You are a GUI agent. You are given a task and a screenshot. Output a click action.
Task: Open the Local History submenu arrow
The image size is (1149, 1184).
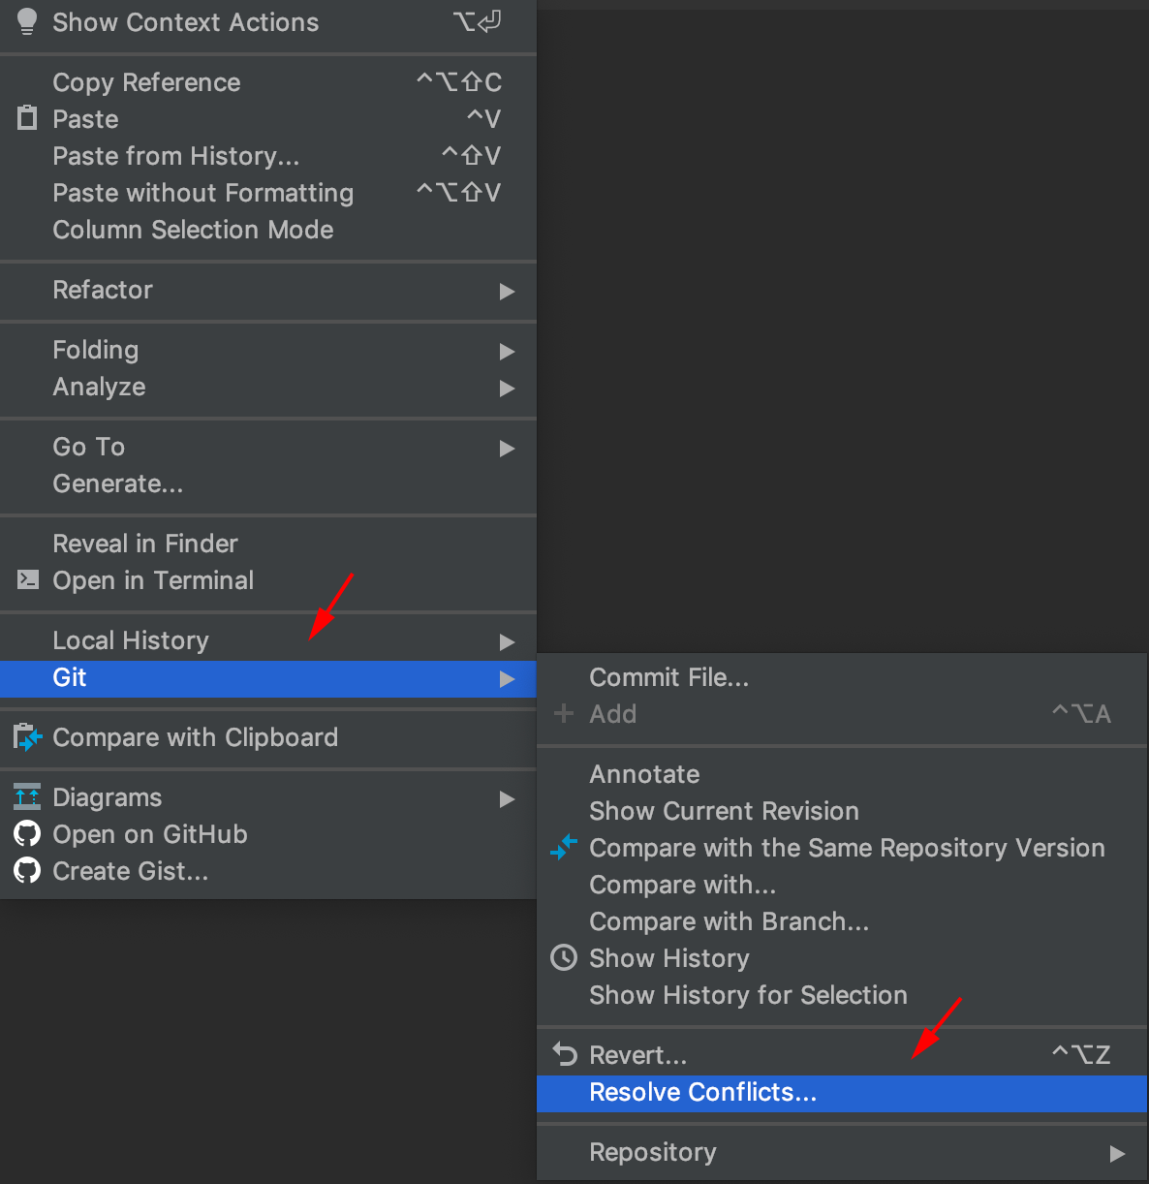tap(507, 641)
